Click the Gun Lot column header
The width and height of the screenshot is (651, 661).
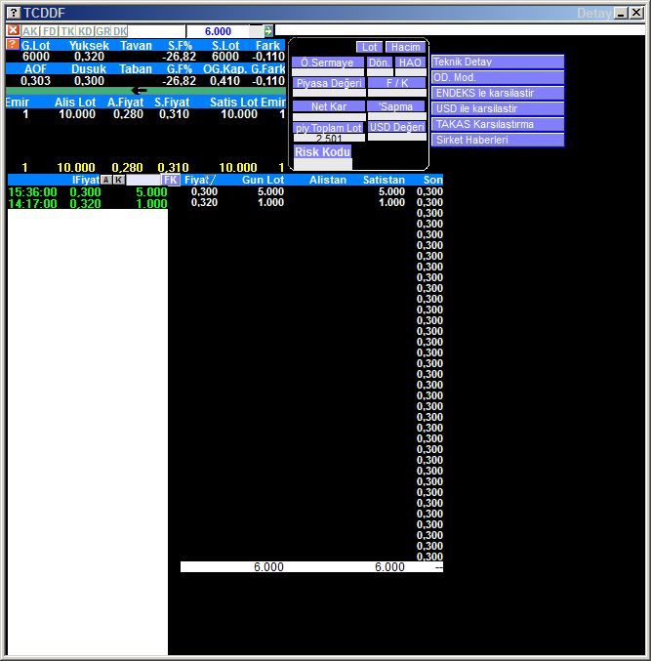263,180
